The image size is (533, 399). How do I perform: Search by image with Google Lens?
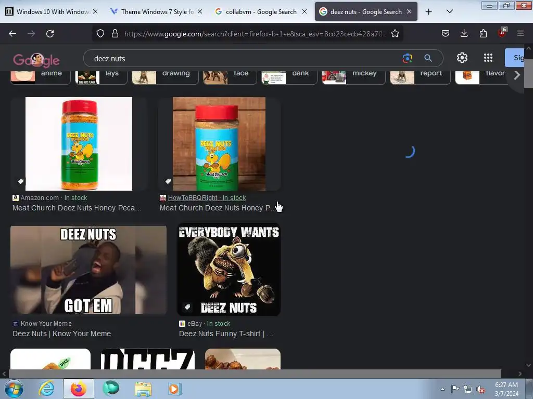(407, 58)
